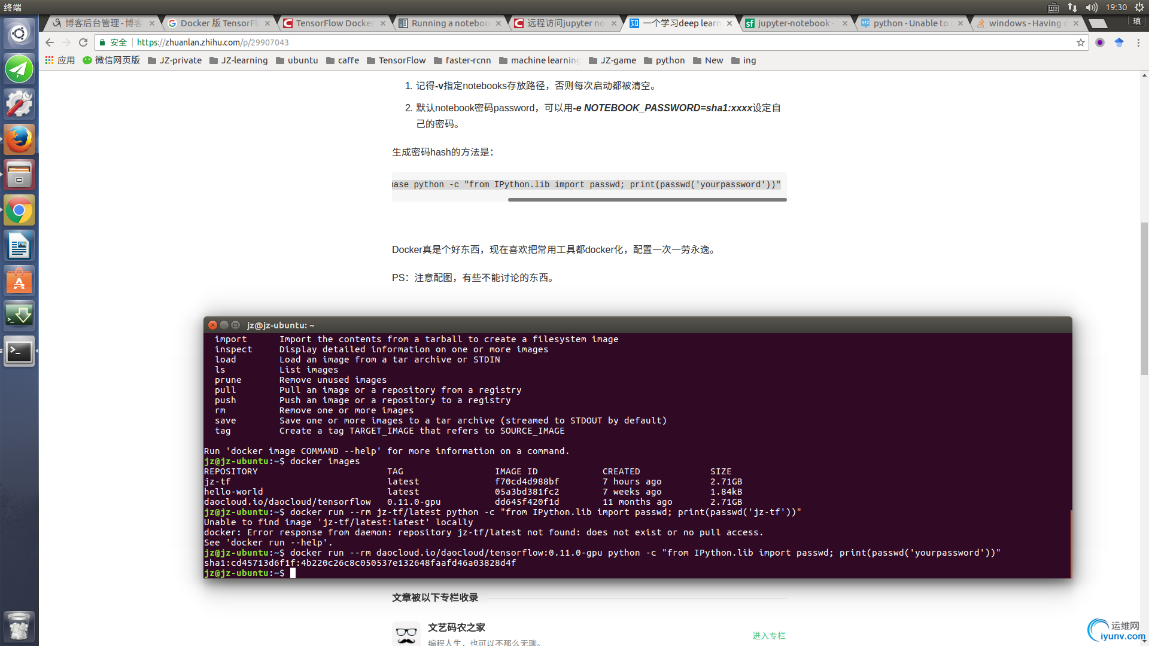Screen dimensions: 1149x646
Task: Open LibreOffice Writer dock icon
Action: click(x=19, y=245)
